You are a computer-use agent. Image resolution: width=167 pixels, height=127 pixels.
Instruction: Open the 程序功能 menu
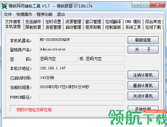(x=45, y=14)
